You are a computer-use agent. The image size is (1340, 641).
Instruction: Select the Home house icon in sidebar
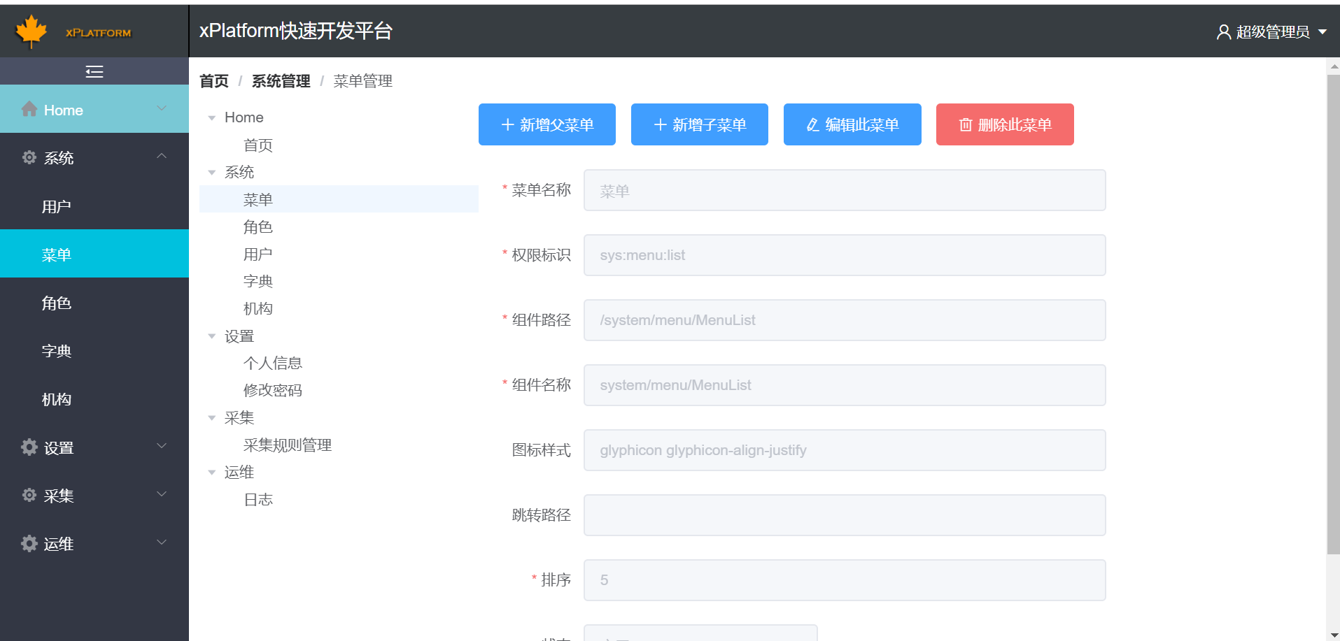[x=29, y=109]
